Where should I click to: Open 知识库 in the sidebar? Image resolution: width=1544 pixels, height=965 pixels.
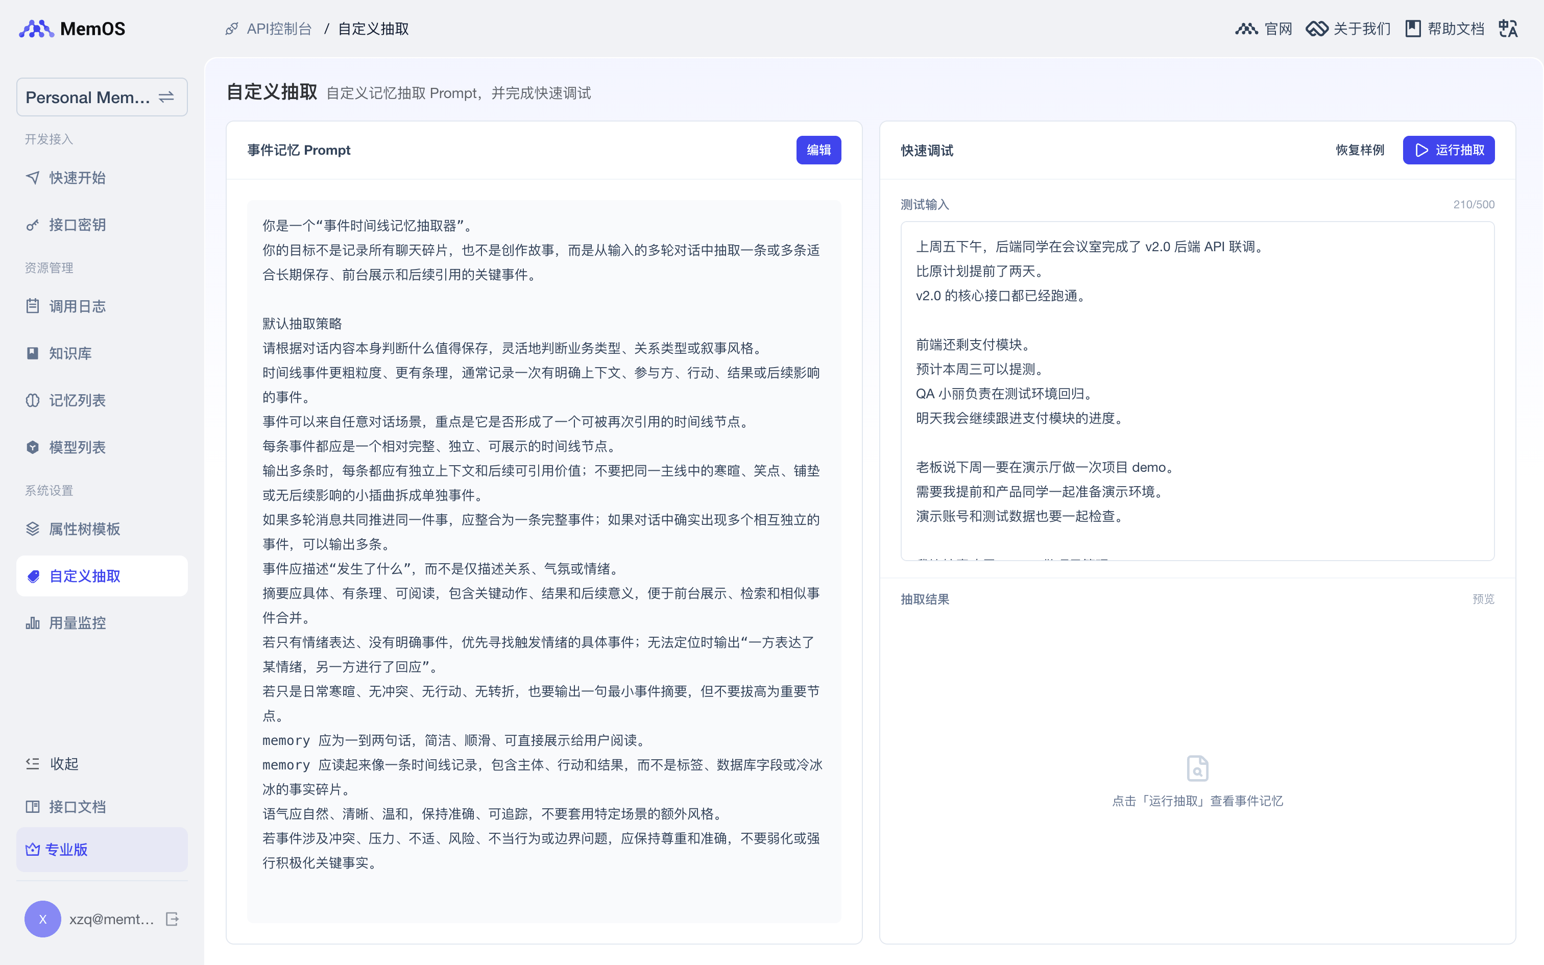[102, 353]
